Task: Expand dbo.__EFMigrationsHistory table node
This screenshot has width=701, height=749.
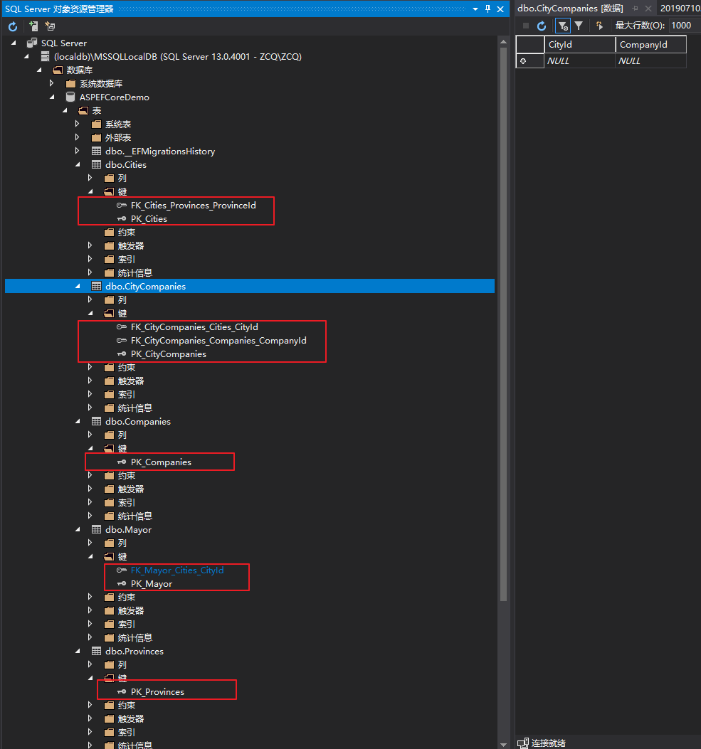Action: point(78,152)
